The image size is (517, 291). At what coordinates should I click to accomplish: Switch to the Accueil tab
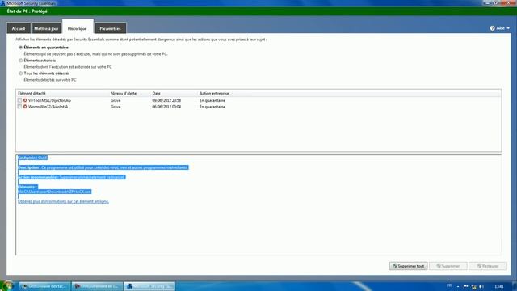coord(19,28)
